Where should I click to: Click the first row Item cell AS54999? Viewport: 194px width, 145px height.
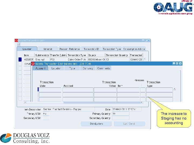pos(29,59)
